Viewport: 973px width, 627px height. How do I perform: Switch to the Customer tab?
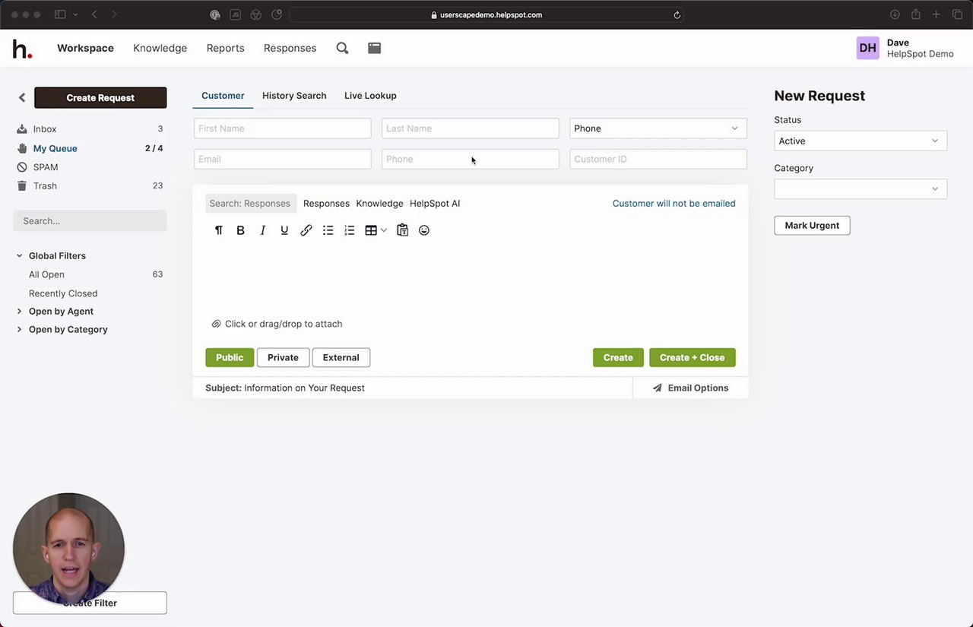click(223, 96)
